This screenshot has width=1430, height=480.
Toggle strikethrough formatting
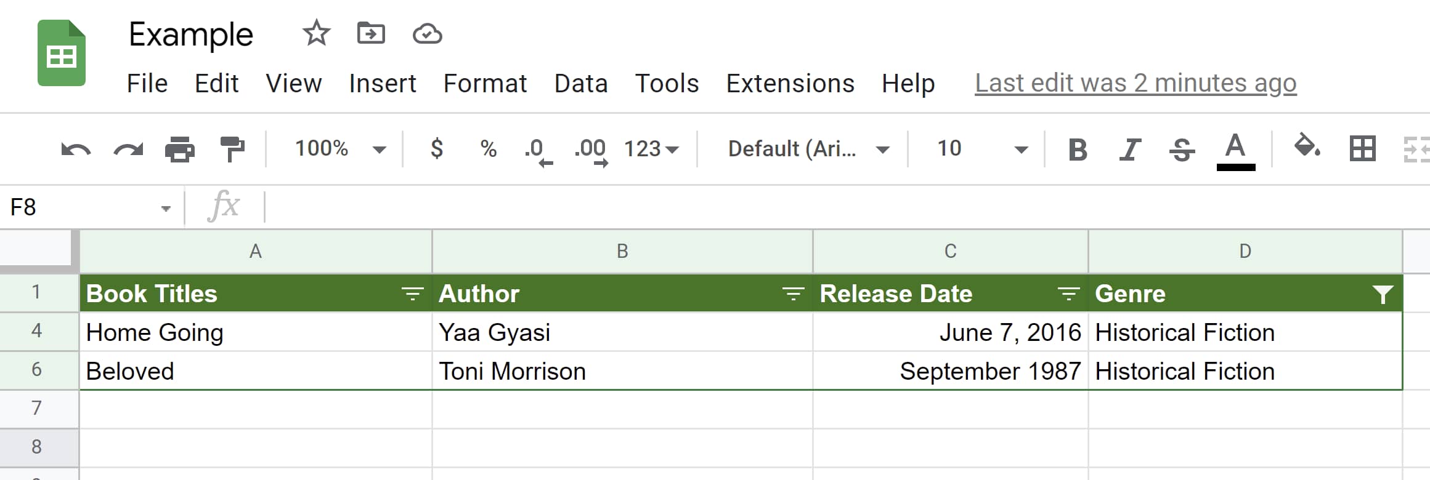click(x=1182, y=149)
